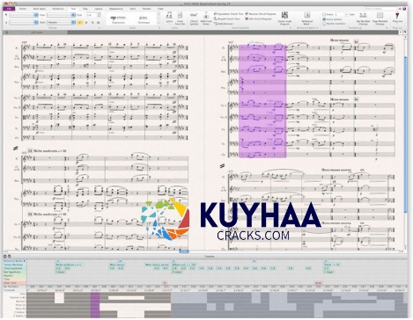Click the font Size stepper arrows

coord(100,15)
